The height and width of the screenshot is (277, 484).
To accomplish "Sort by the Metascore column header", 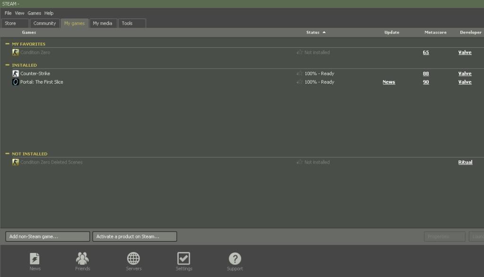I will 435,32.
